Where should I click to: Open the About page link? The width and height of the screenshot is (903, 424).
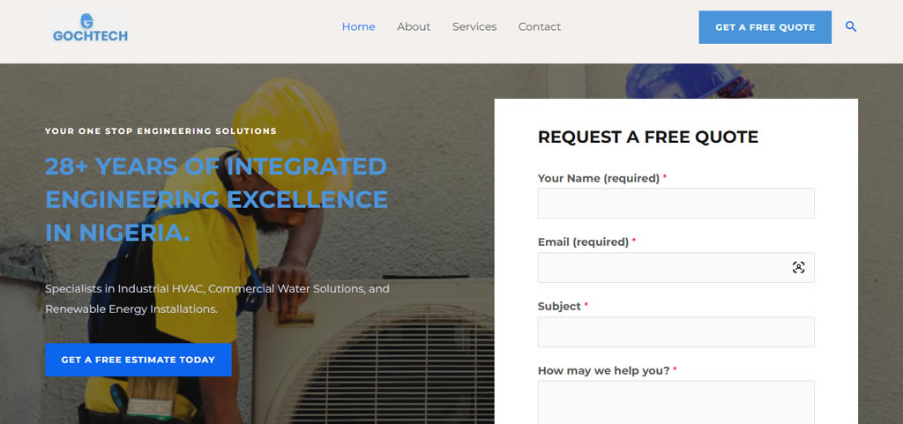(414, 27)
